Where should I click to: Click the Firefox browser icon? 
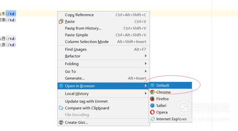152,99
